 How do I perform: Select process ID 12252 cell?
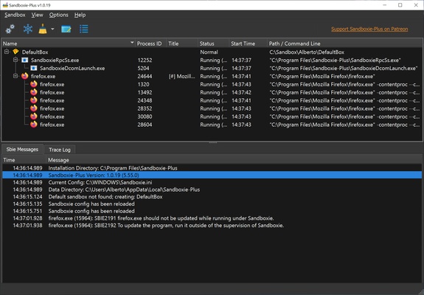coord(145,60)
